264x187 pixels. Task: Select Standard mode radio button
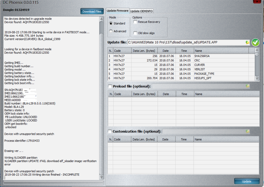tap(111, 24)
